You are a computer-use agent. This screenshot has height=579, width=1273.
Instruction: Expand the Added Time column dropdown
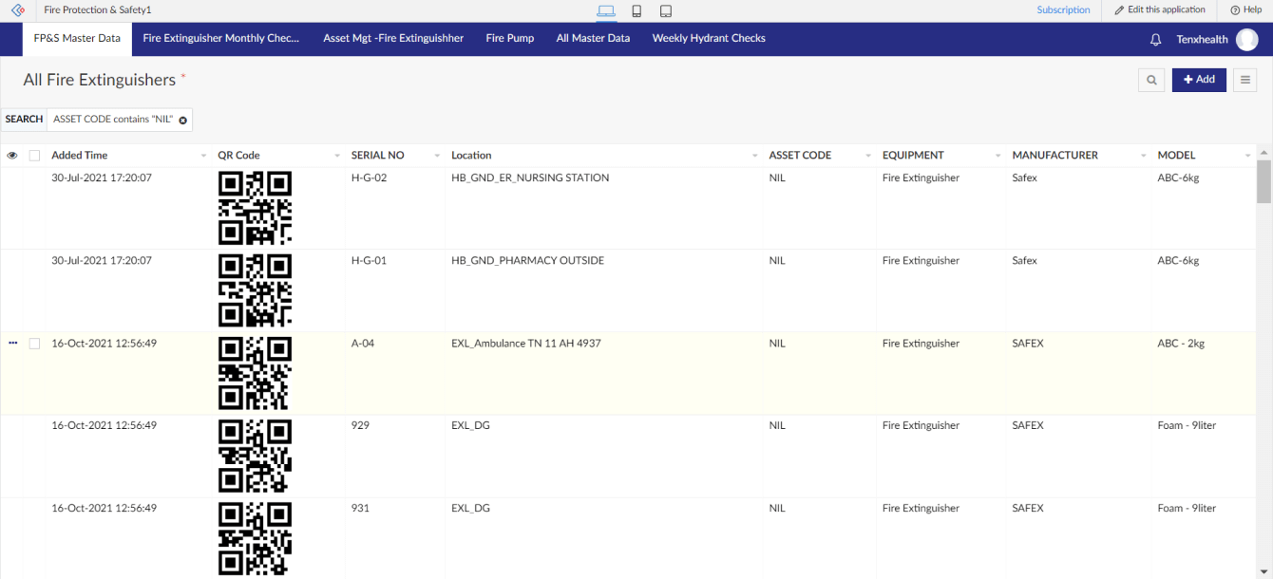pos(203,156)
